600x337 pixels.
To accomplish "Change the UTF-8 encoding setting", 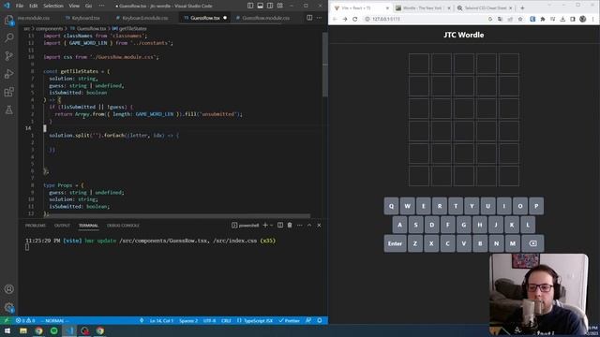I will pos(209,320).
